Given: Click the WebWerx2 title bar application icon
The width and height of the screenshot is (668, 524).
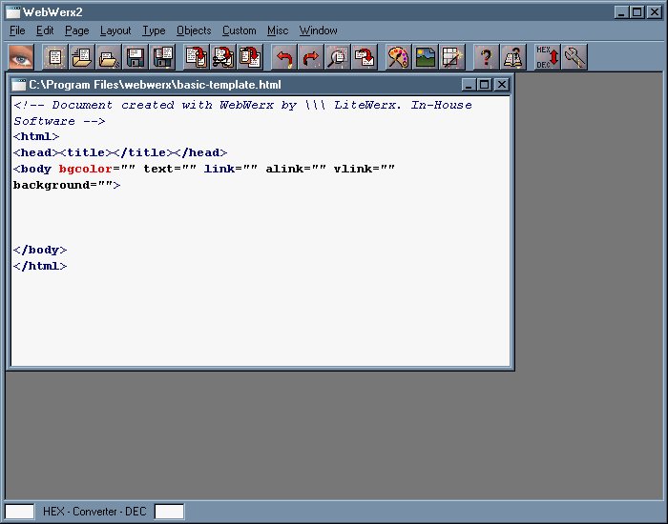Looking at the screenshot, I should click(12, 11).
